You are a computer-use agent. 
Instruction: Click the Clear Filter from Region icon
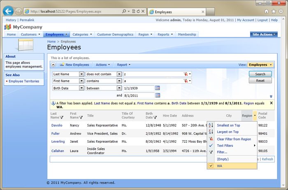coord(211,139)
